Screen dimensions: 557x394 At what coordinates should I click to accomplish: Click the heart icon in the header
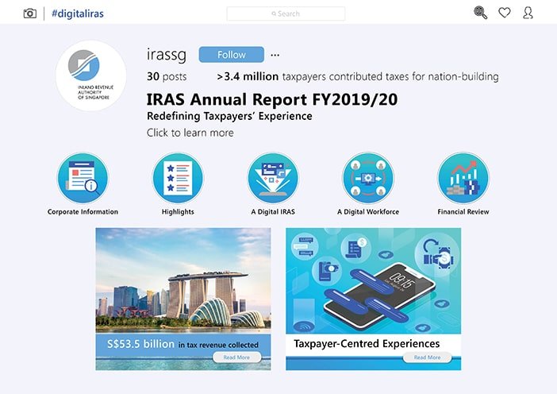(x=504, y=13)
